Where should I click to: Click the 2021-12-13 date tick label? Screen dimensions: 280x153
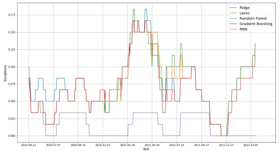pos(226,145)
